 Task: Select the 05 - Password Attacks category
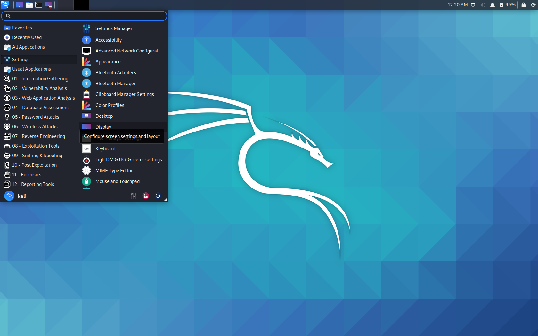point(36,117)
